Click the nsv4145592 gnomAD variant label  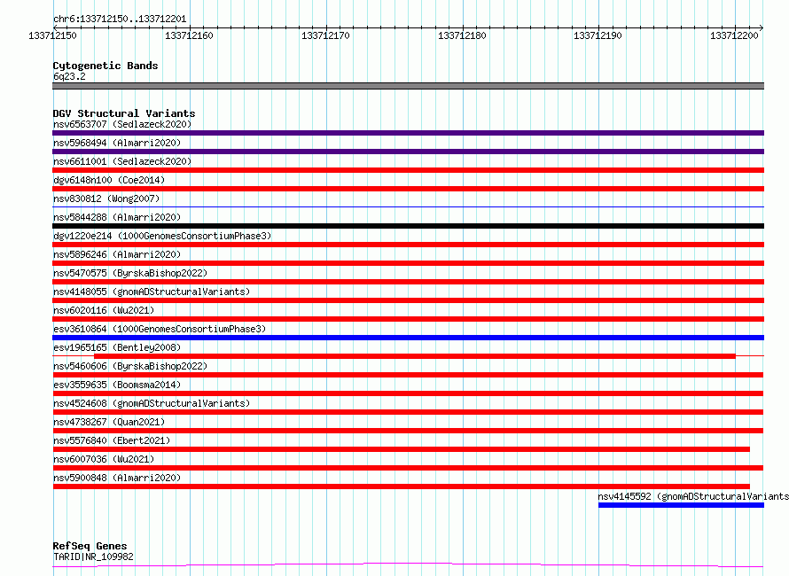tap(693, 496)
